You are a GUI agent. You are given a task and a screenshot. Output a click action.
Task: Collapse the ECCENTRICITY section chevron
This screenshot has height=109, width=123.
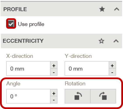click(x=116, y=41)
